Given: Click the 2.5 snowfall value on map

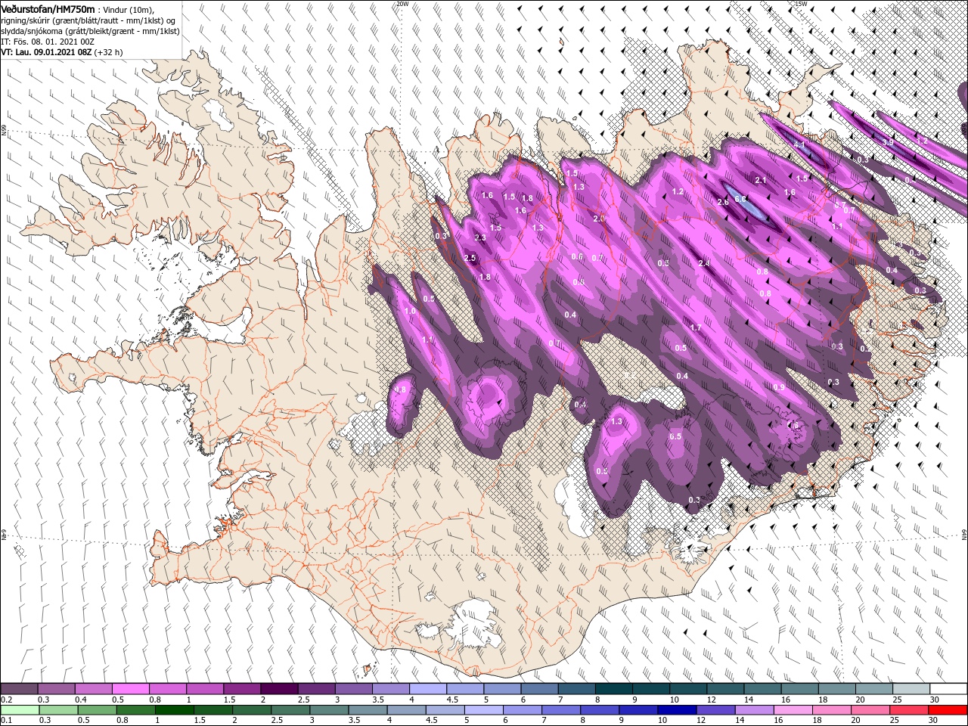Looking at the screenshot, I should 470,259.
